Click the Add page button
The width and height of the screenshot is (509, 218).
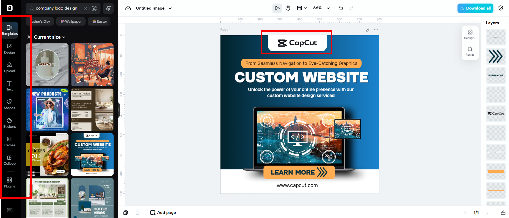click(x=163, y=213)
